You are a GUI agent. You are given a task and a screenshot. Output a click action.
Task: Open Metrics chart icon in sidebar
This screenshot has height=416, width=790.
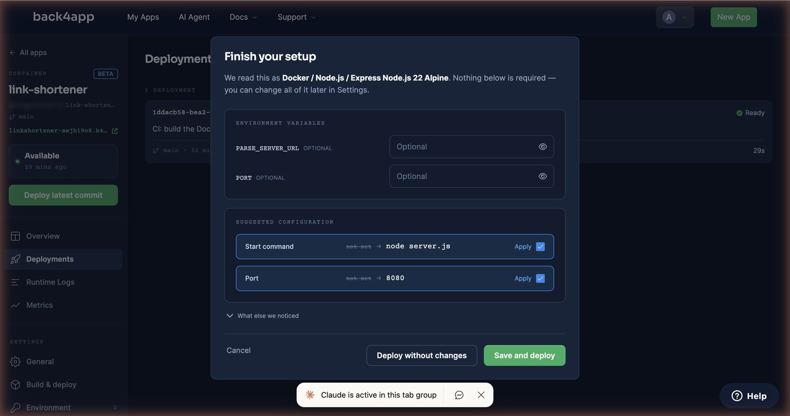click(15, 305)
